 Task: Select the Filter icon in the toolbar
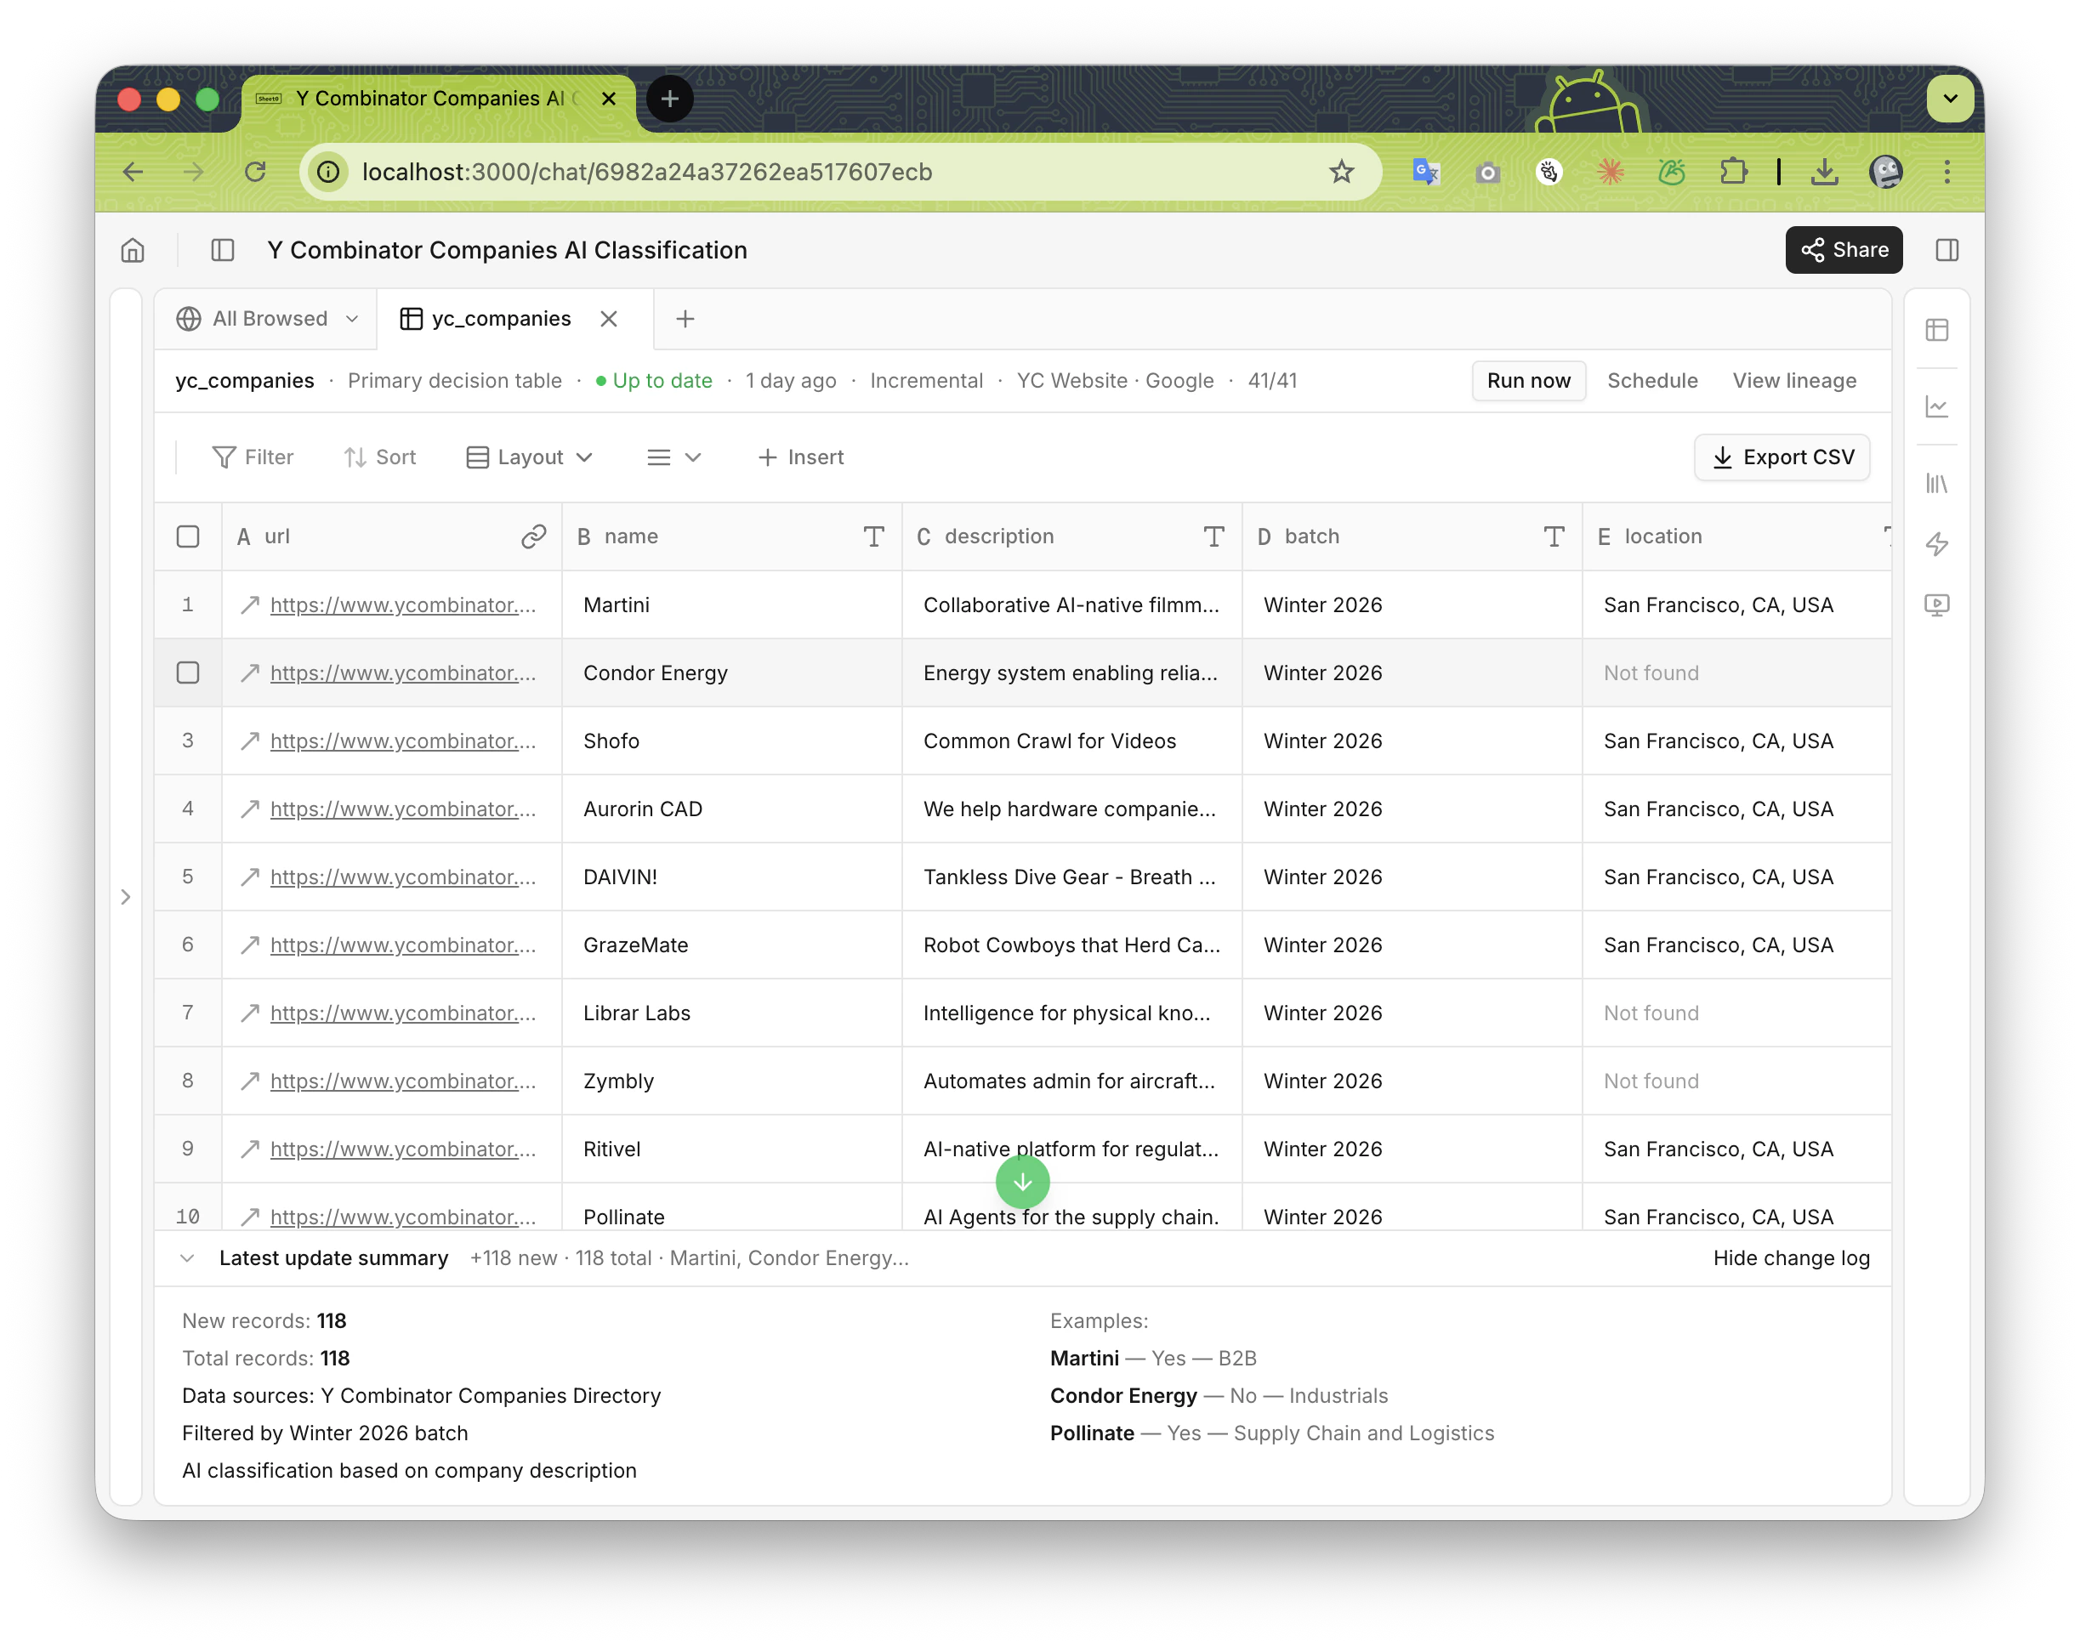224,457
